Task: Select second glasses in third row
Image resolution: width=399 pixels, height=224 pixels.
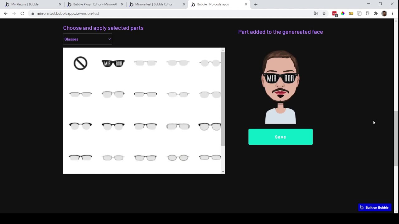Action: click(x=113, y=126)
